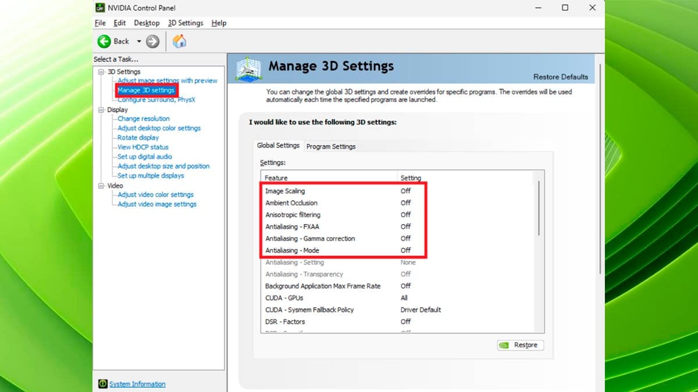Click the green Back arrow icon
This screenshot has width=698, height=392.
pyautogui.click(x=104, y=41)
